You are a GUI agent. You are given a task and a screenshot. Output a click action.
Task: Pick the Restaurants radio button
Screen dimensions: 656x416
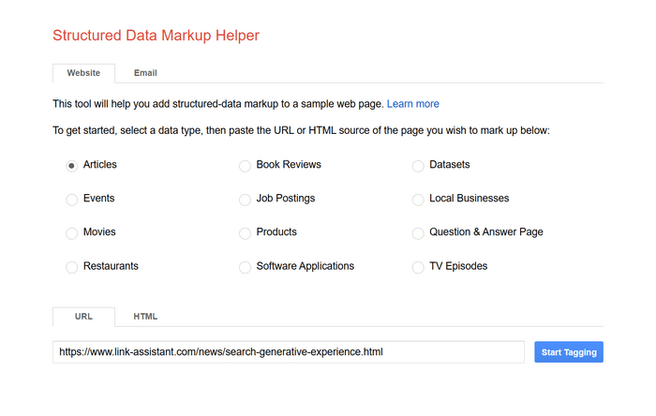pyautogui.click(x=72, y=267)
